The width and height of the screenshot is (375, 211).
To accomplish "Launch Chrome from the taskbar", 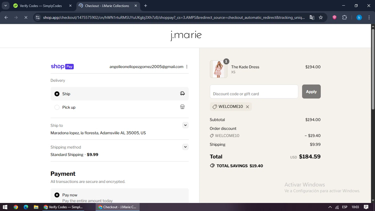I will pyautogui.click(x=16, y=207).
